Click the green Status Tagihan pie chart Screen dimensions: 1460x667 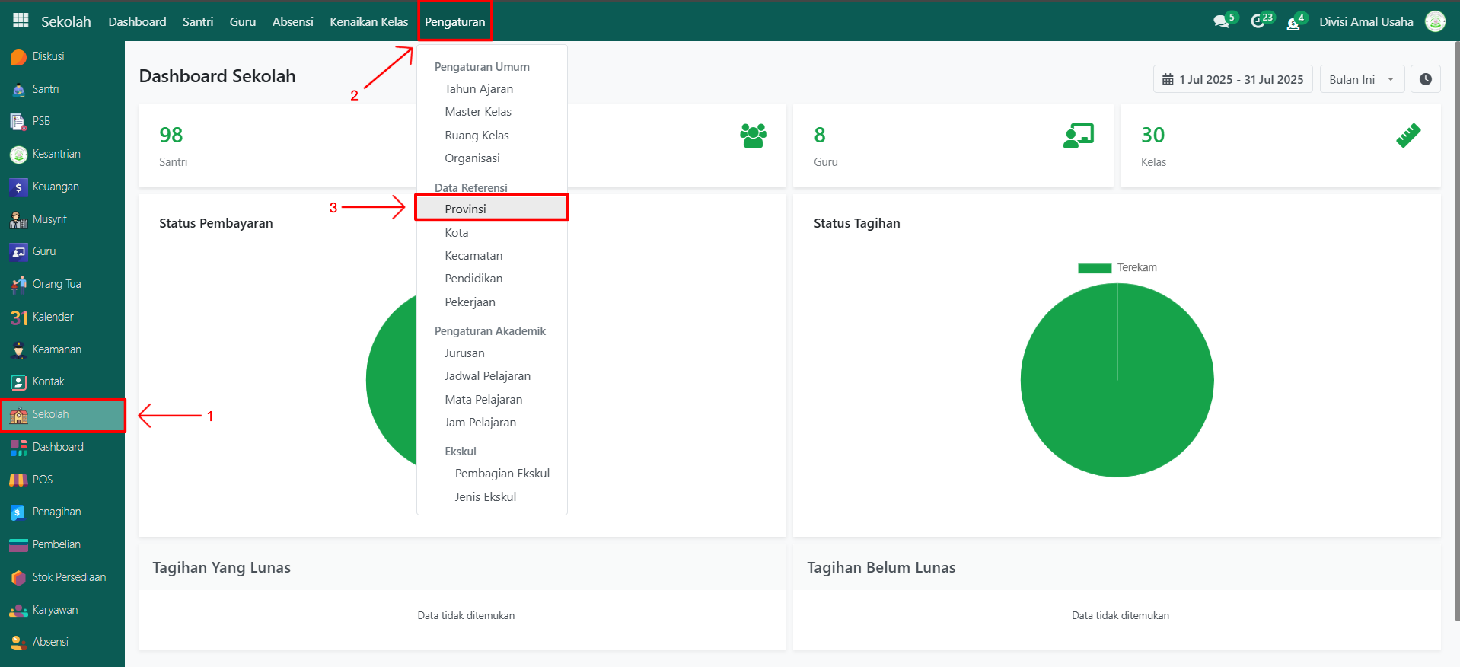1117,381
